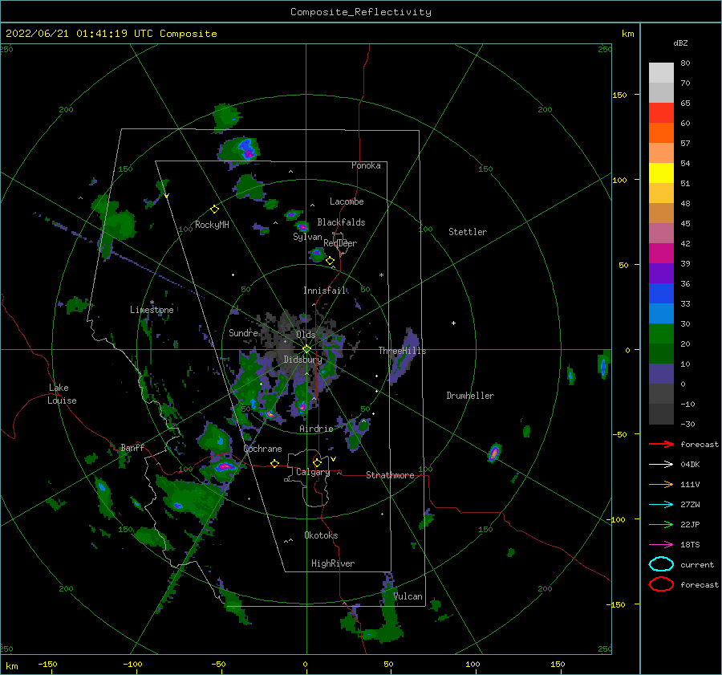Pick the magenta swatch between 42 and 39
Viewport: 722px width, 675px height.
pyautogui.click(x=661, y=253)
